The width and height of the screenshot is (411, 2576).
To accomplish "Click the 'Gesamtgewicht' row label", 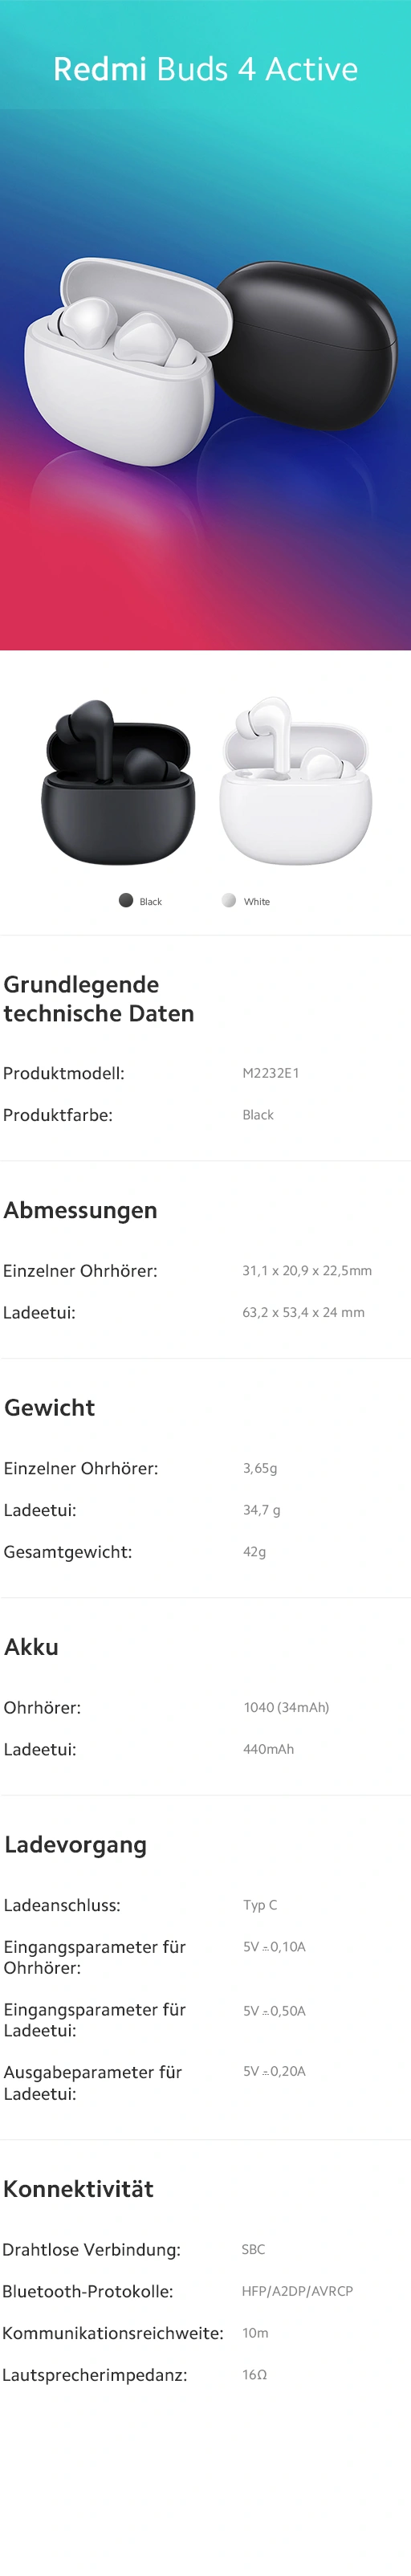I will [68, 1552].
